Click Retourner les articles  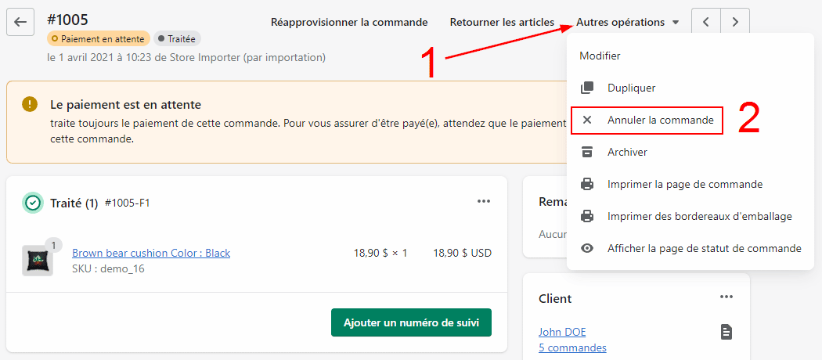click(x=502, y=23)
